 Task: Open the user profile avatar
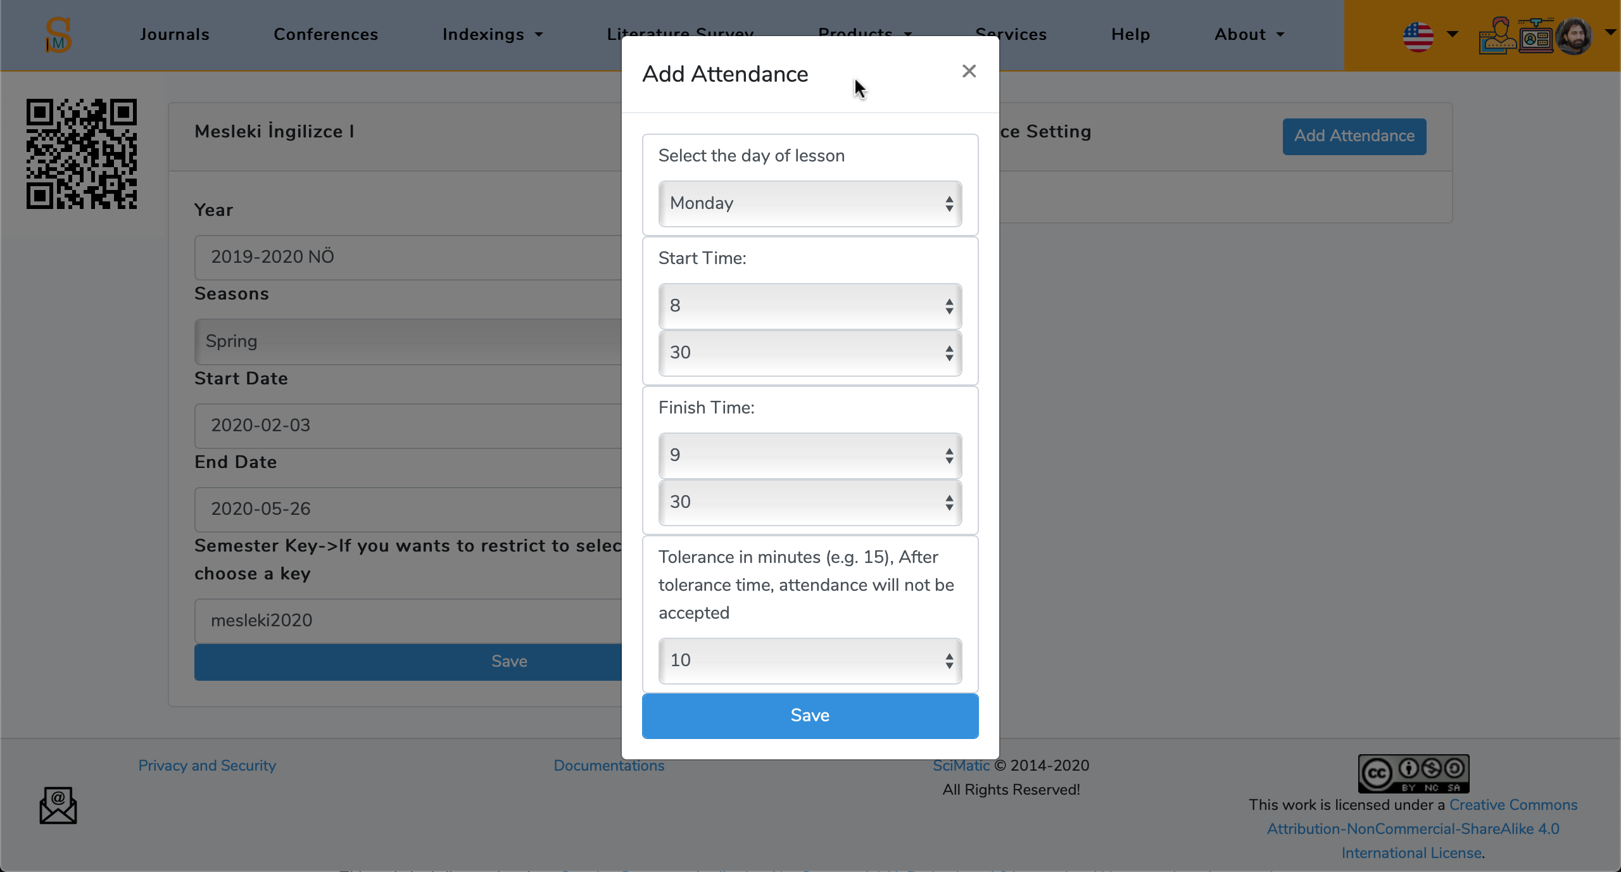pos(1575,36)
